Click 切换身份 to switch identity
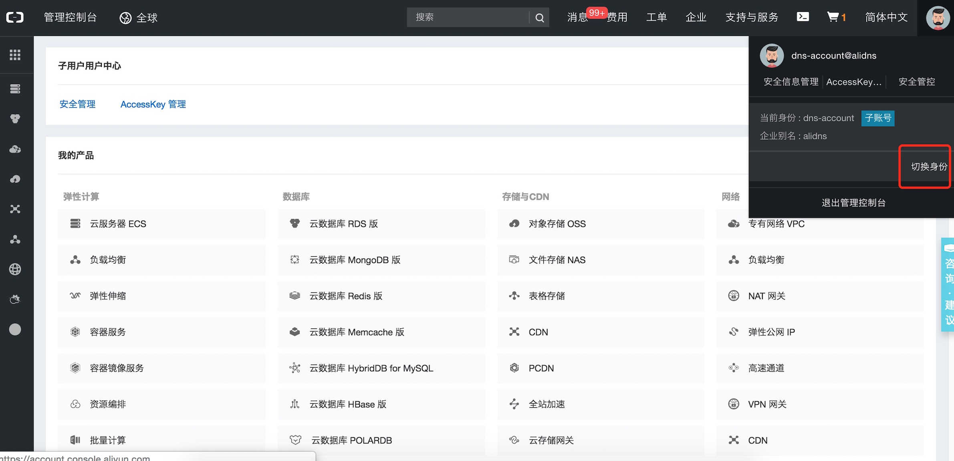Image resolution: width=954 pixels, height=461 pixels. [929, 167]
